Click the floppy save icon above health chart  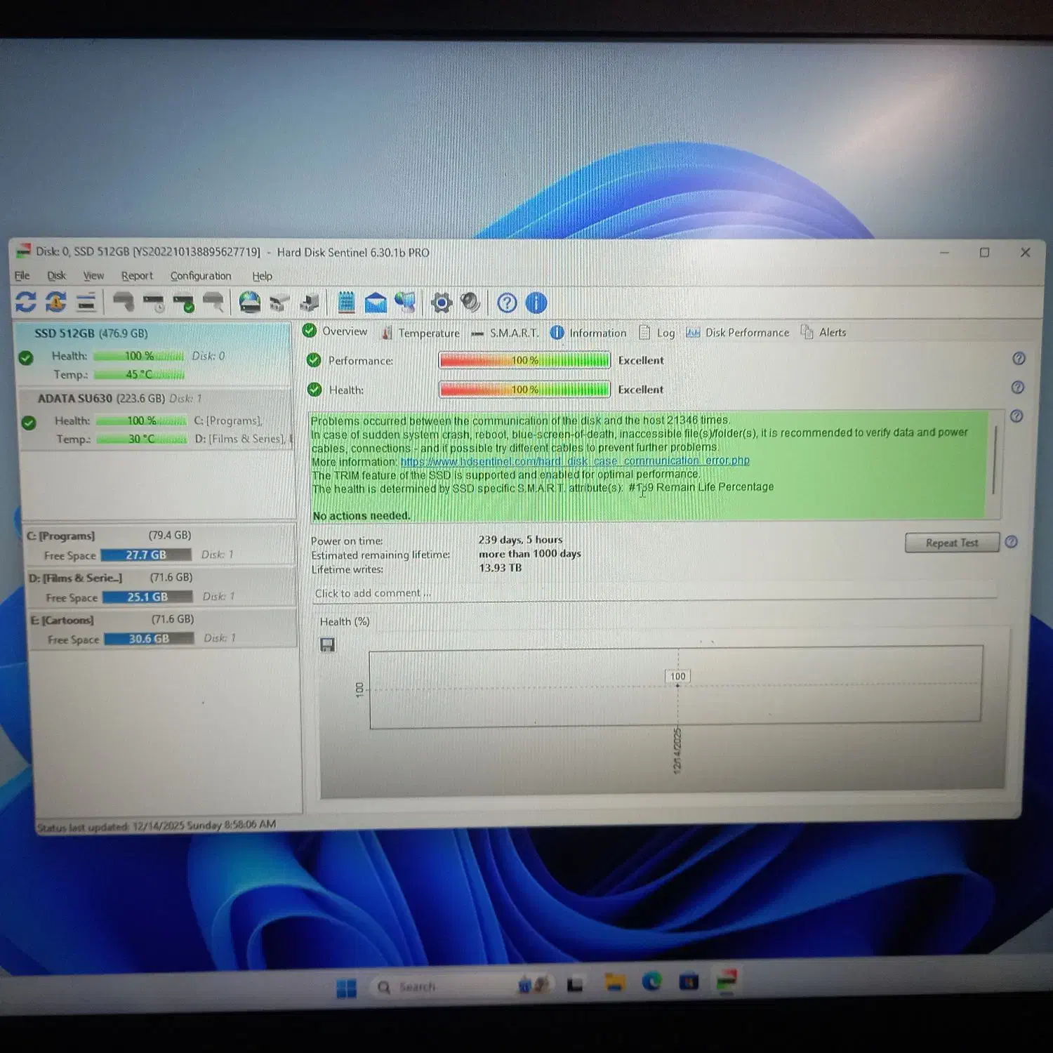[327, 645]
